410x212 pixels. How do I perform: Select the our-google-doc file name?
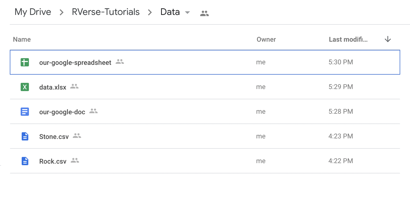click(62, 112)
